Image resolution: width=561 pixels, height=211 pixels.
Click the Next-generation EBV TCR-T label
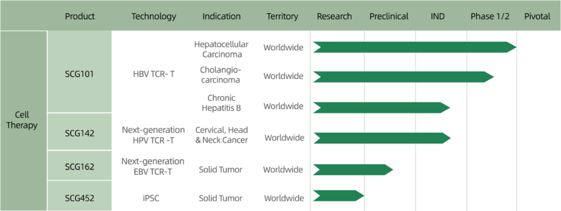[153, 165]
